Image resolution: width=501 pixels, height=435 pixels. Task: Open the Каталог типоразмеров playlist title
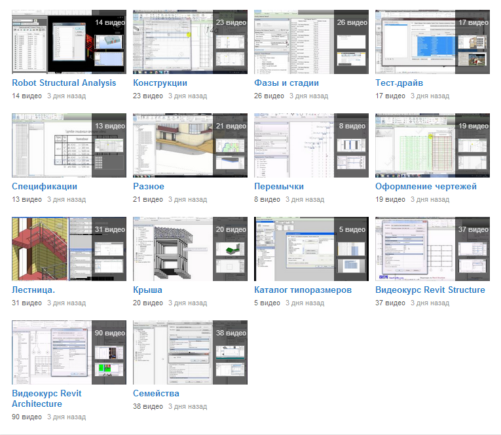click(303, 290)
